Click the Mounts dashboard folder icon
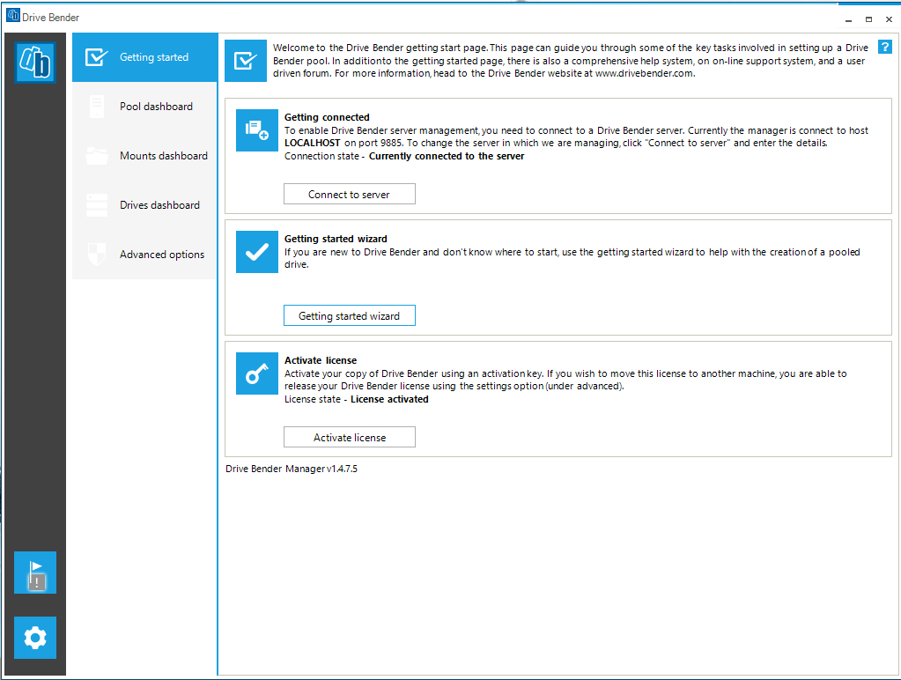 pyautogui.click(x=97, y=156)
